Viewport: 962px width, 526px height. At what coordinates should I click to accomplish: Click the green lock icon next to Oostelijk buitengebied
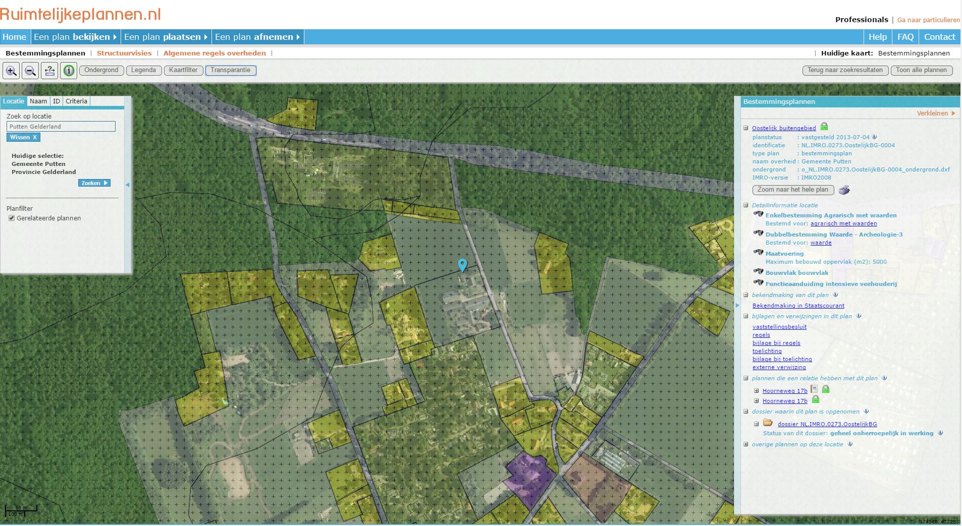824,127
